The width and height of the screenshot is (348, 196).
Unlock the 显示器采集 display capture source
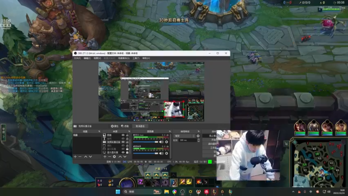(127, 152)
